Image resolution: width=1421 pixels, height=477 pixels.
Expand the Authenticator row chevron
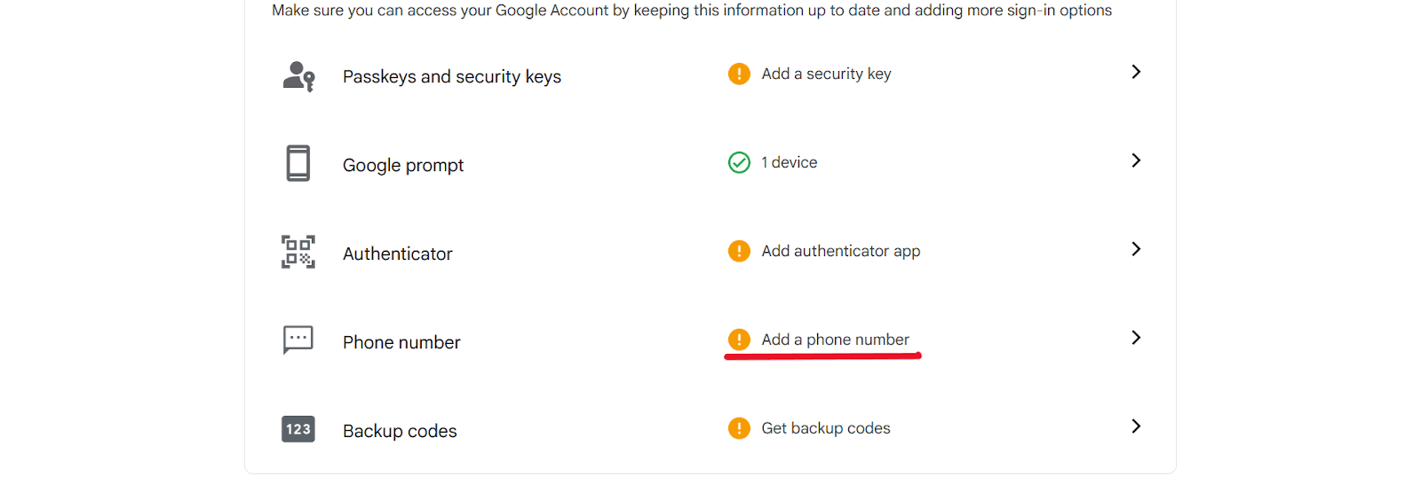click(x=1136, y=249)
